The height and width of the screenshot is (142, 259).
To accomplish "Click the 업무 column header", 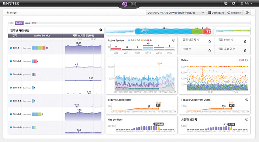I will pos(15,35).
